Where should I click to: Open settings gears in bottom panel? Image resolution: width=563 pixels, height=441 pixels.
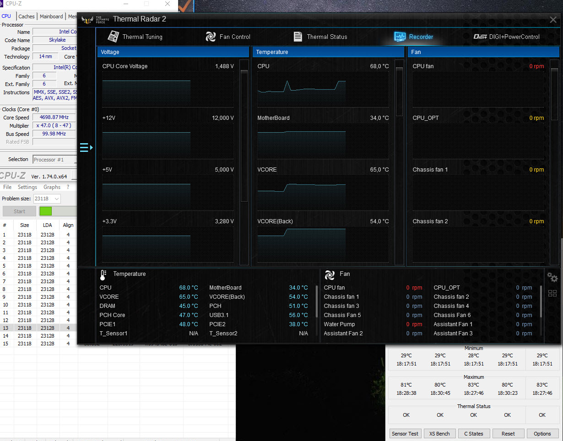[x=552, y=277]
